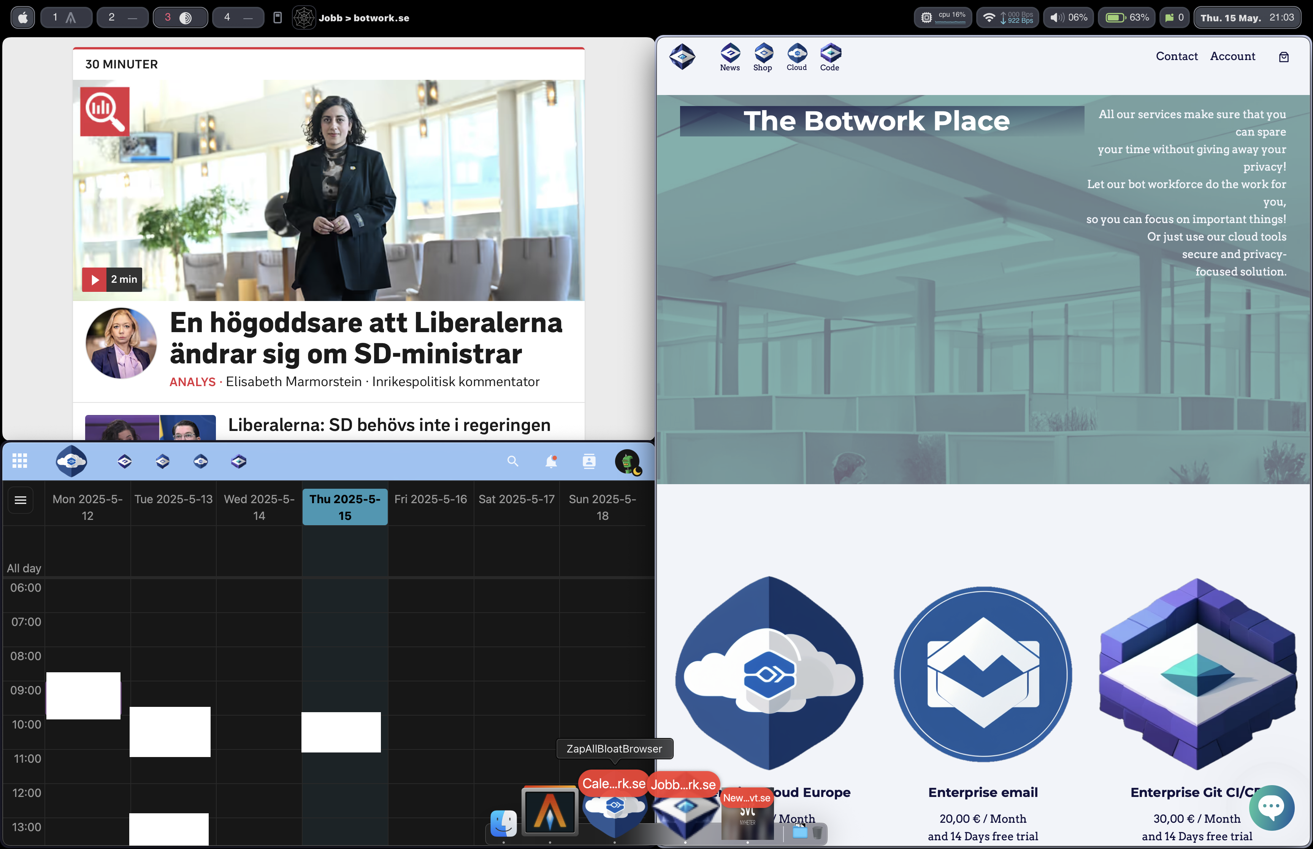Open the first small diamond app icon

125,461
